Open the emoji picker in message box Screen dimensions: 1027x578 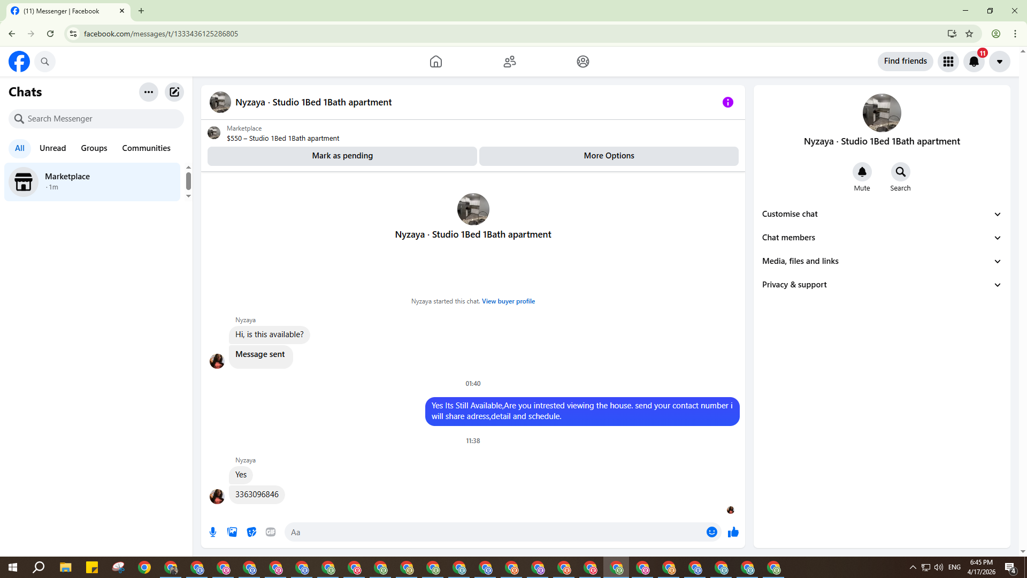[711, 532]
